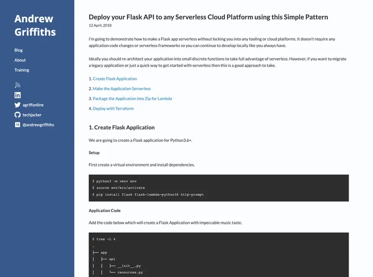Screen dimensions: 373x277
Task: Jump to Make the Application Serverless
Action: [x=121, y=89]
